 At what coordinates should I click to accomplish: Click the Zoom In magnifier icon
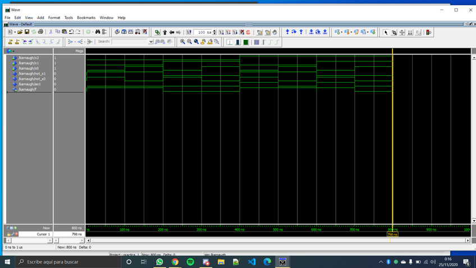[182, 42]
